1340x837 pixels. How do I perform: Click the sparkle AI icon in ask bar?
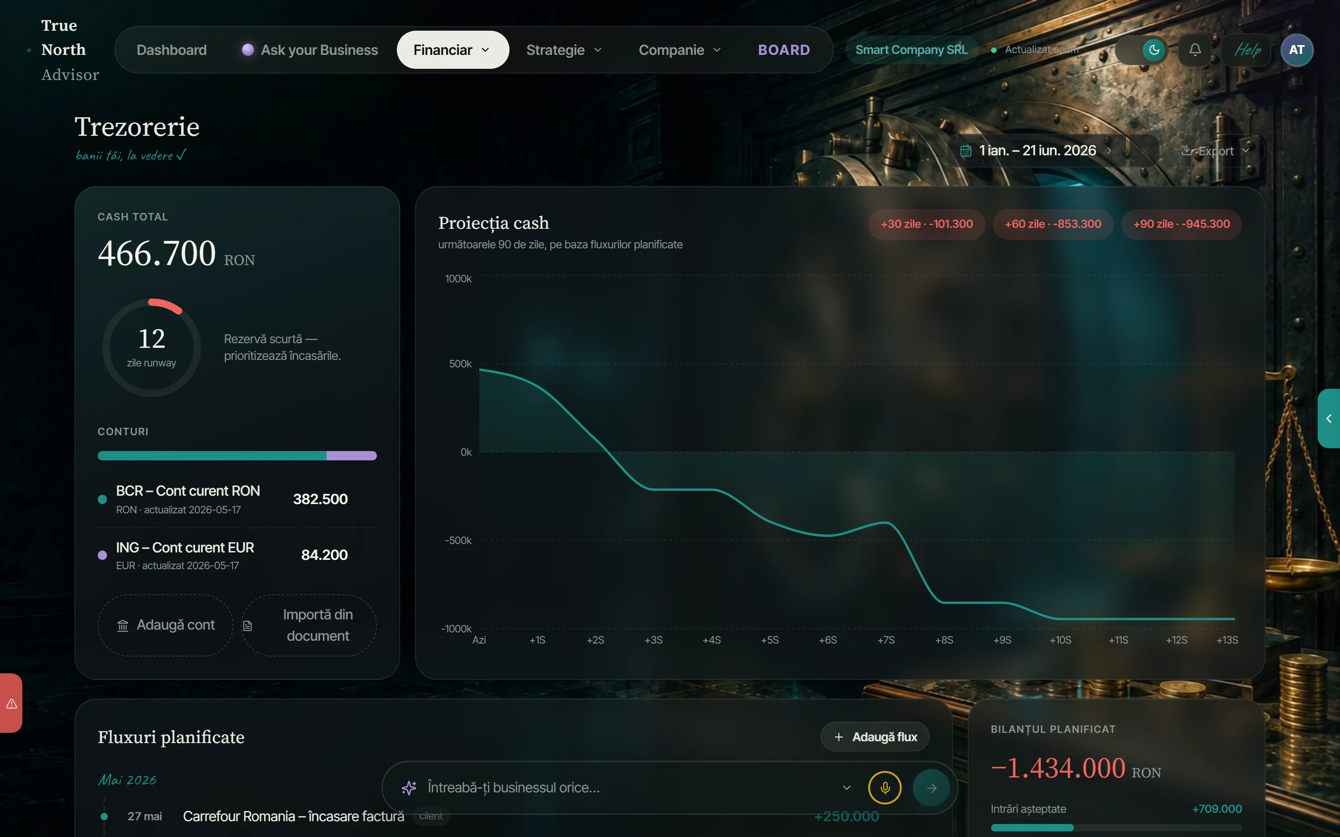(x=409, y=788)
